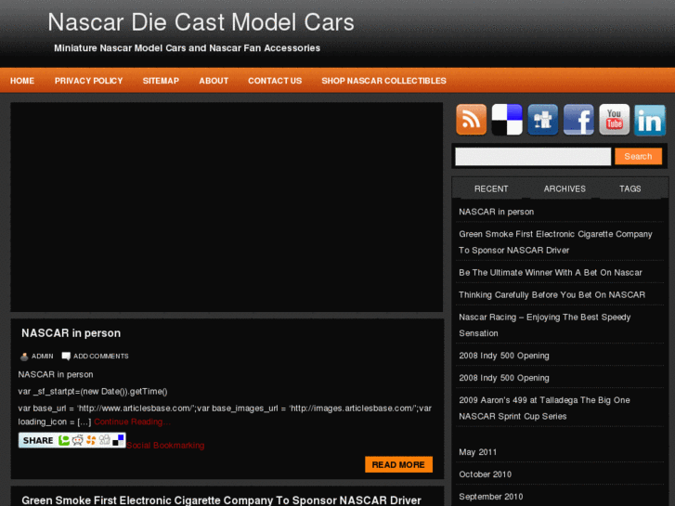Switch to the Tags tab
The height and width of the screenshot is (506, 675).
[630, 188]
